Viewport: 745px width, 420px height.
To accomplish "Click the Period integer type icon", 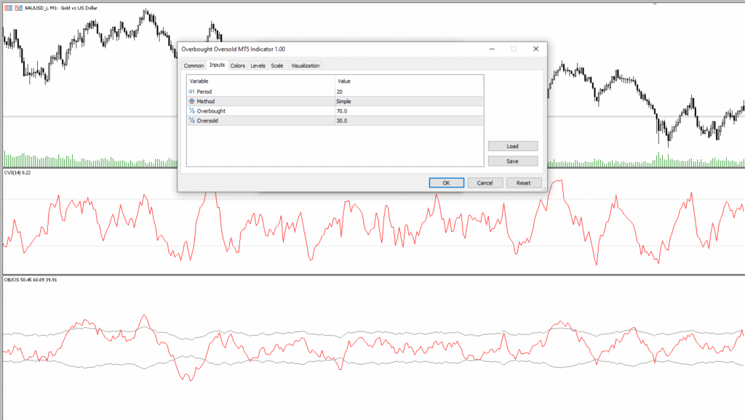I will click(x=192, y=92).
